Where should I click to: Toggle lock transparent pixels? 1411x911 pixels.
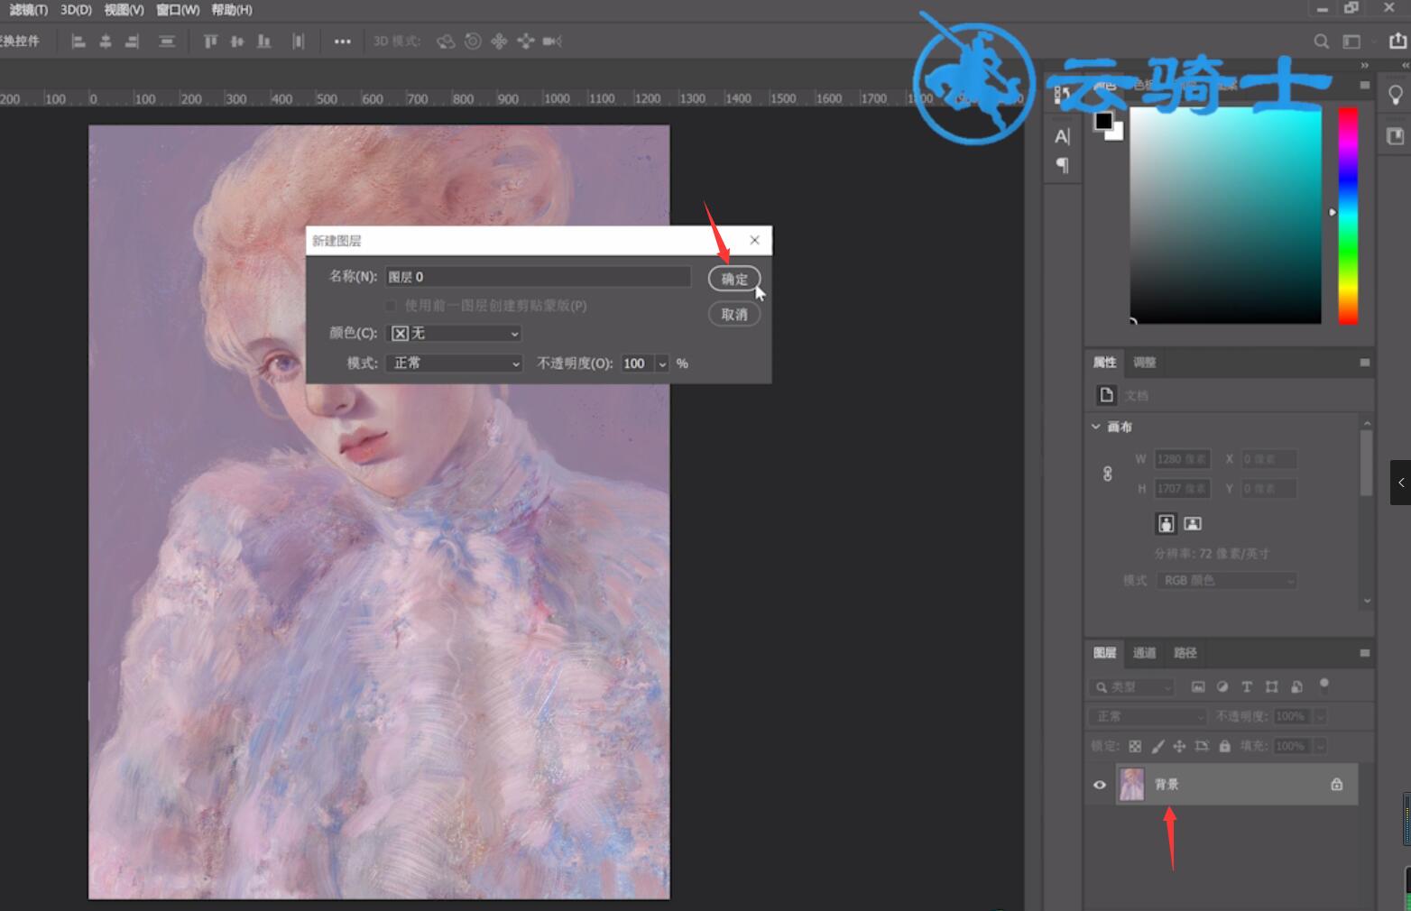coord(1135,746)
